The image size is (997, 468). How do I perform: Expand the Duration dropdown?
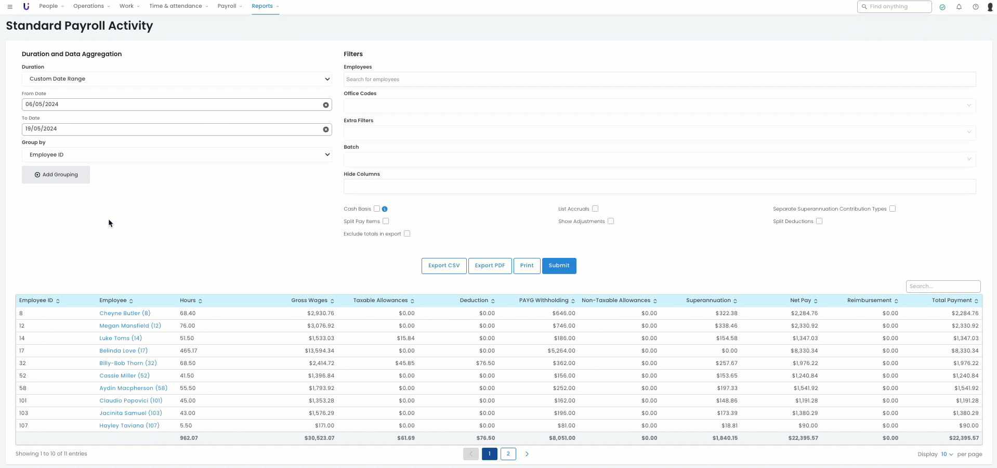tap(177, 79)
